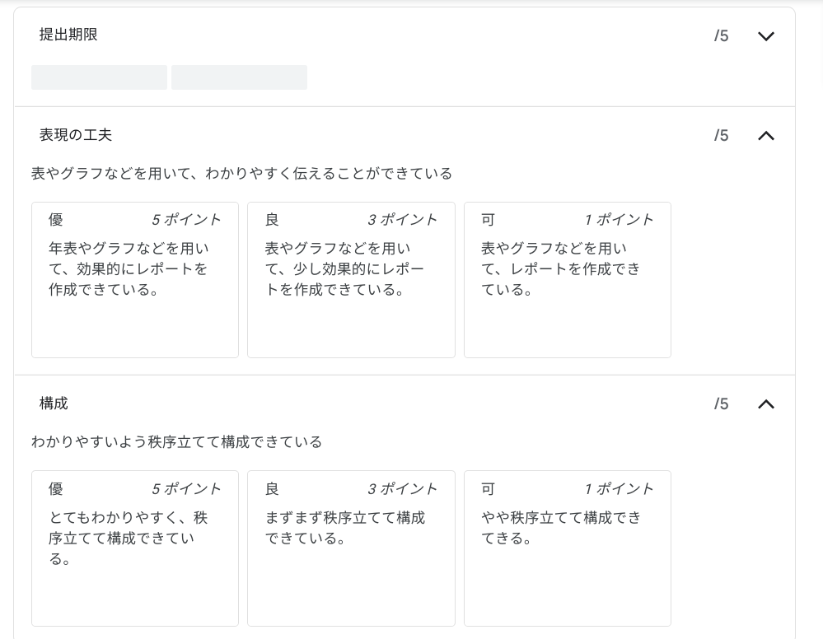This screenshot has height=639, width=823.
Task: Click the /5 score of 構成
Action: pos(721,403)
